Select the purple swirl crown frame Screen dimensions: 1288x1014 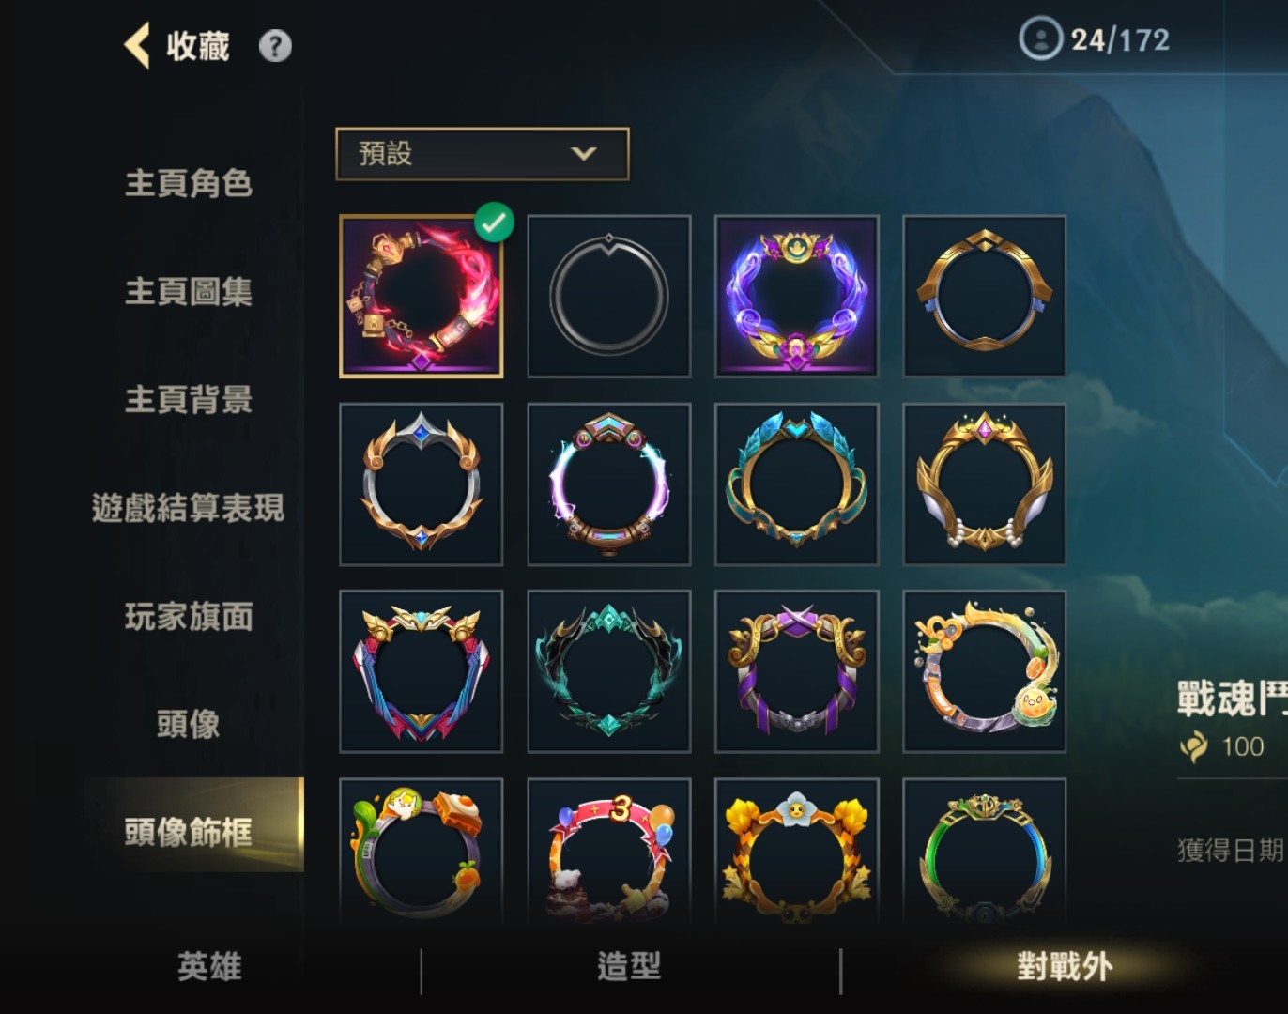point(797,297)
